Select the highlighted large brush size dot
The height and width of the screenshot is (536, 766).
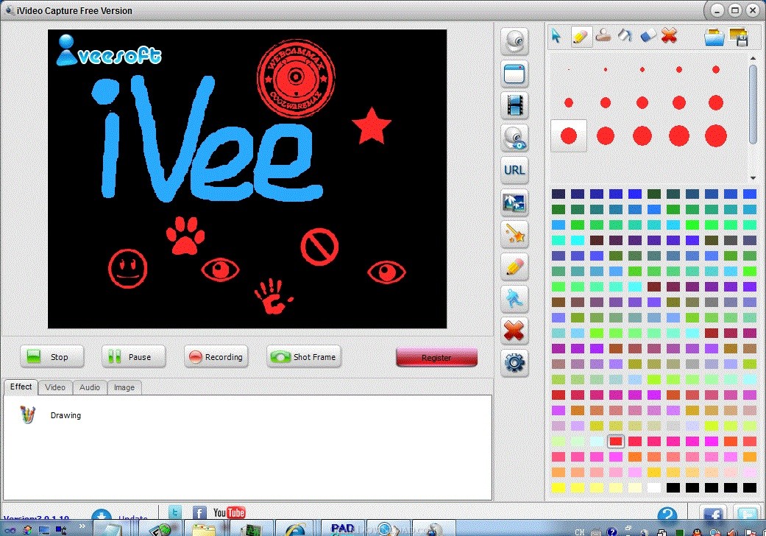click(x=569, y=135)
